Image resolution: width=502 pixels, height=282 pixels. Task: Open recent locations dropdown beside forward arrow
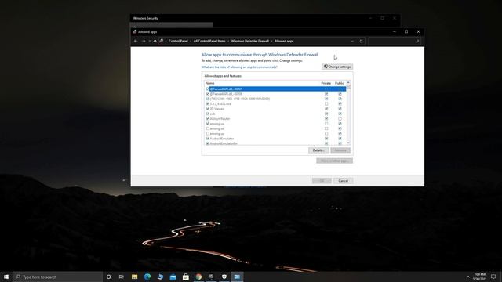150,42
